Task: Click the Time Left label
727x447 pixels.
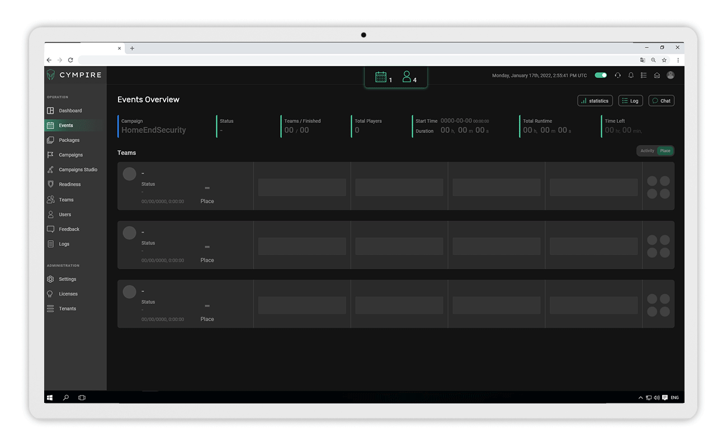Action: pos(615,121)
